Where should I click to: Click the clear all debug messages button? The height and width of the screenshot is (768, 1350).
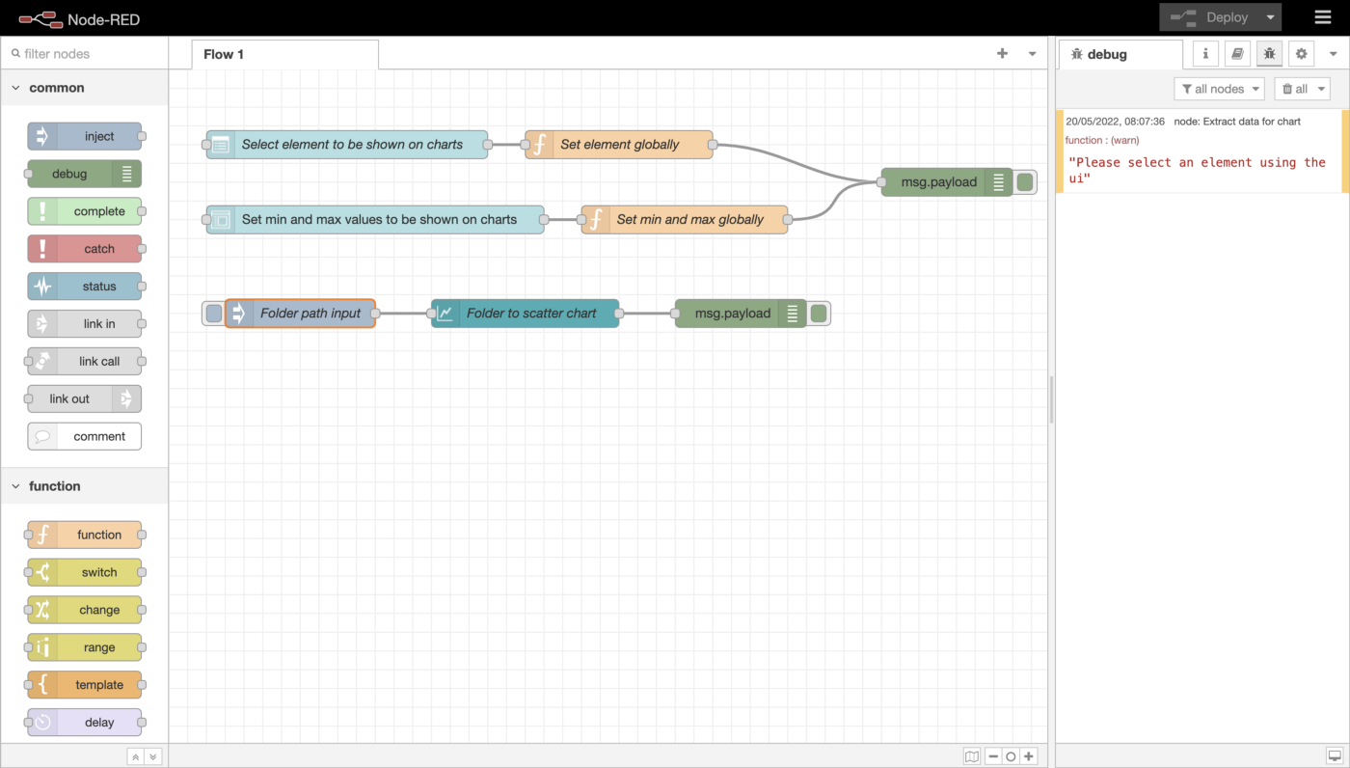[1301, 89]
